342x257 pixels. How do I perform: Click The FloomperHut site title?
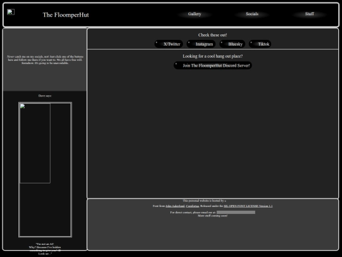(x=66, y=15)
